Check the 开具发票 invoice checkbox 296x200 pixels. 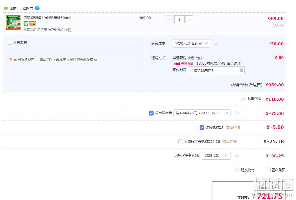pyautogui.click(x=10, y=42)
